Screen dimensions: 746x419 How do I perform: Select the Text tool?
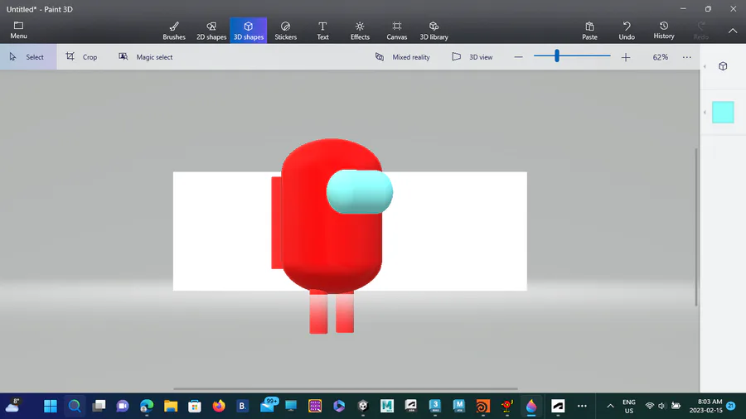[322, 31]
